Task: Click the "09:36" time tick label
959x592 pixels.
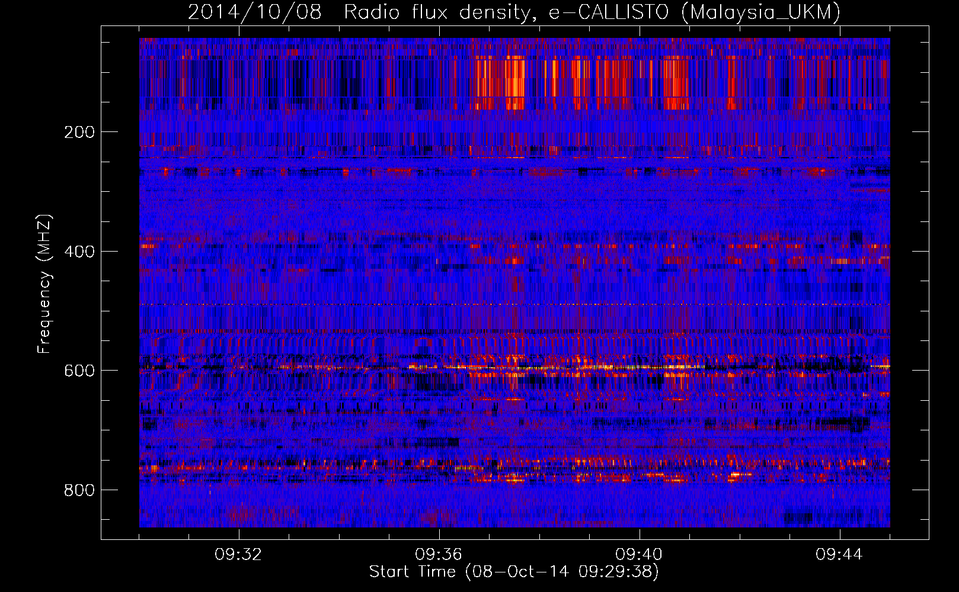Action: (x=439, y=555)
